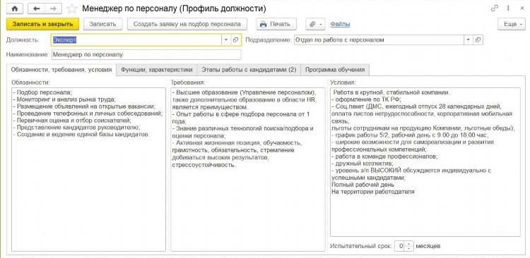Decrease probation months with down arrow

pos(409,248)
